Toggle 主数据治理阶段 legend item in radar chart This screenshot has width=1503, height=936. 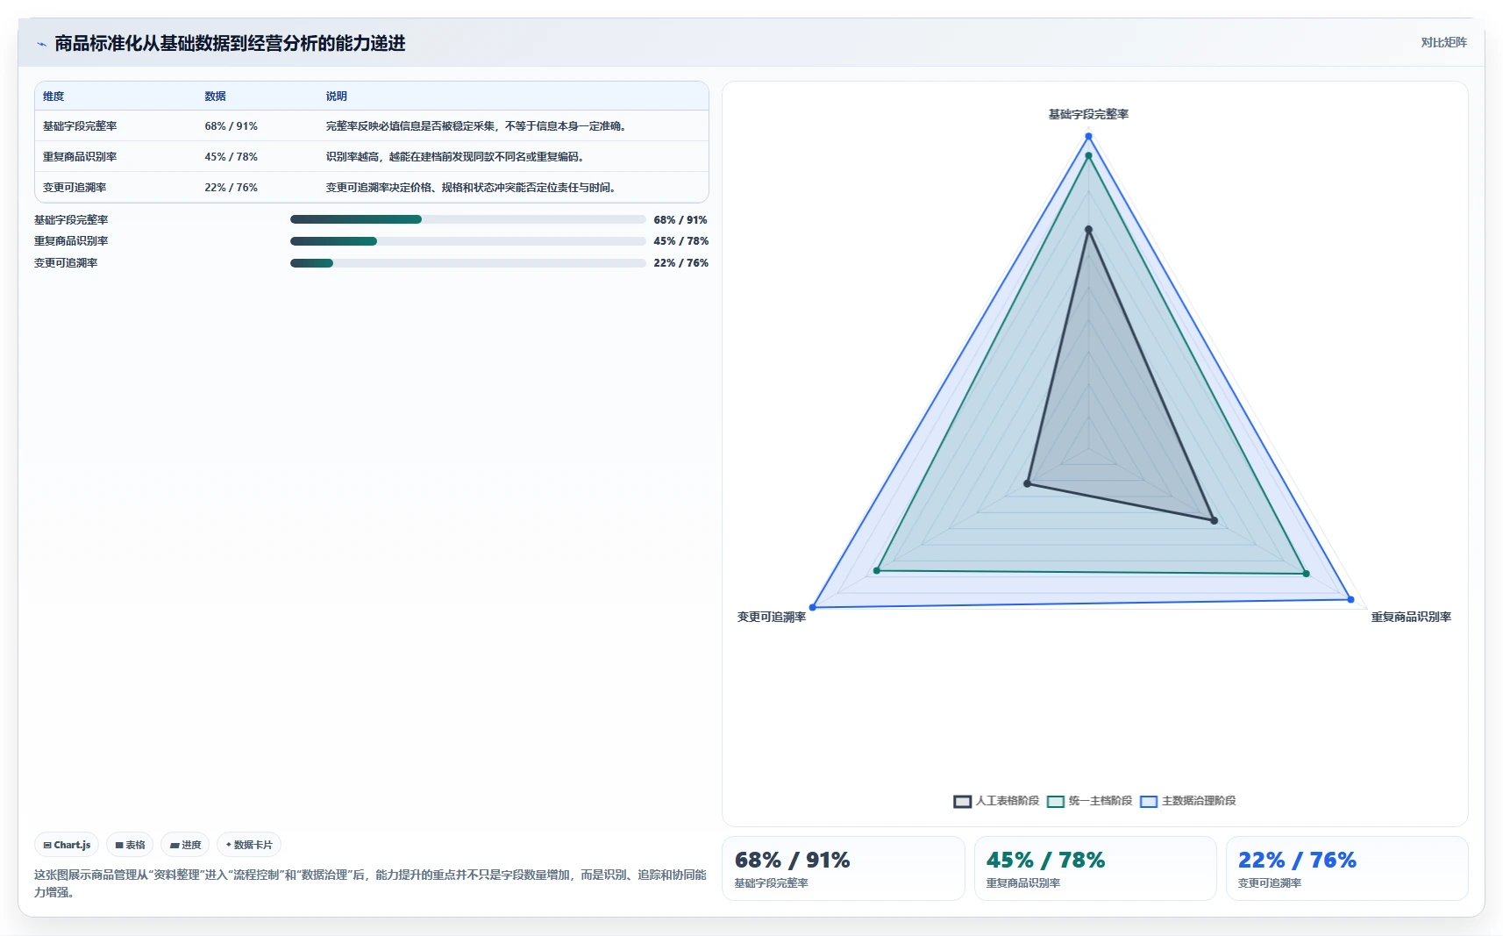1188,801
